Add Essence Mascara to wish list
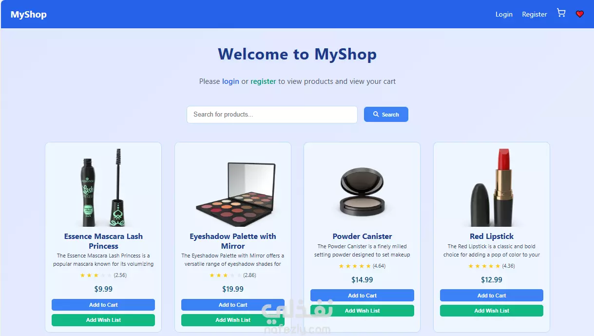This screenshot has width=594, height=336. tap(103, 320)
